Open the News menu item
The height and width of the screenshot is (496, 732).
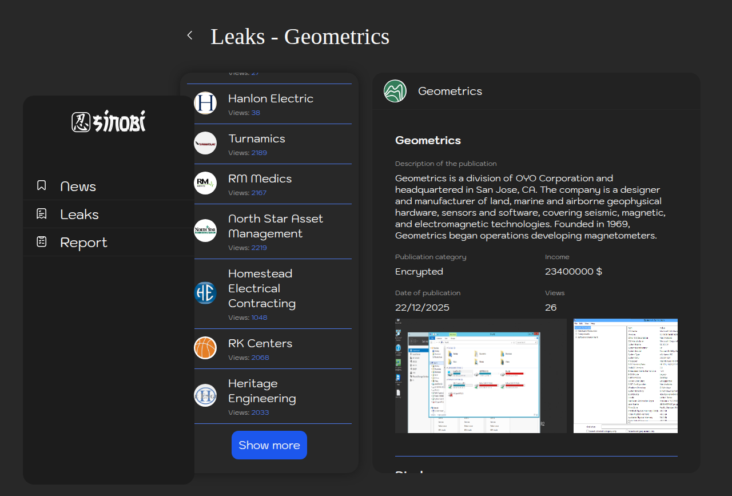tap(78, 187)
